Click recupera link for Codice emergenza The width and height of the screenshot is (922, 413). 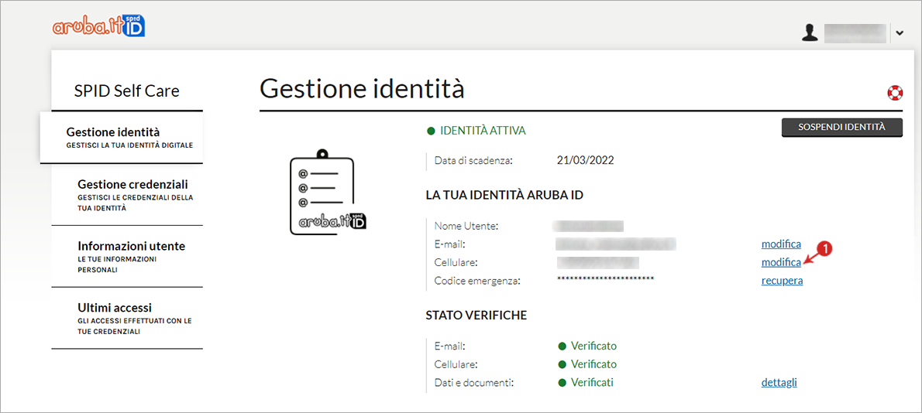(782, 281)
